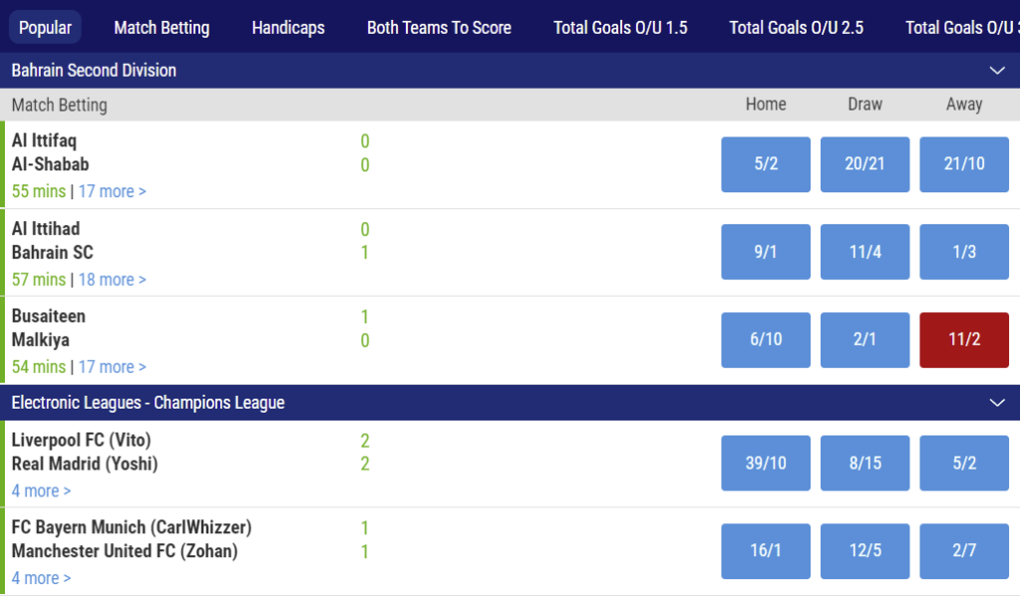Open Total Goals O/U 1.5 tab
The image size is (1021, 602).
point(620,27)
